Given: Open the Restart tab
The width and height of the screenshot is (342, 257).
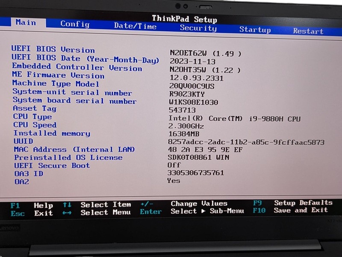Looking at the screenshot, I should point(308,31).
